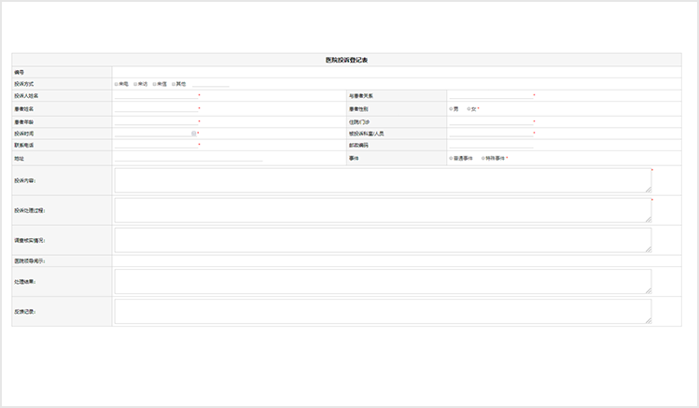Check the 来电 complaint method checkbox
Screen dimensions: 699x408
[x=117, y=84]
